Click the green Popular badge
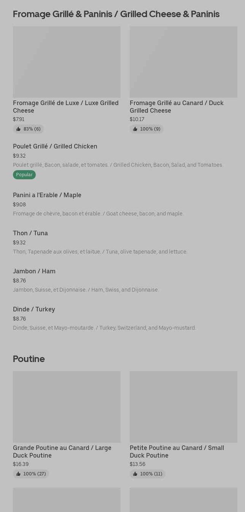The height and width of the screenshot is (512, 245). coord(24,175)
